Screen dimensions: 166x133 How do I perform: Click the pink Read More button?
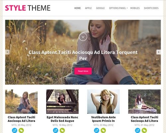click(x=83, y=71)
